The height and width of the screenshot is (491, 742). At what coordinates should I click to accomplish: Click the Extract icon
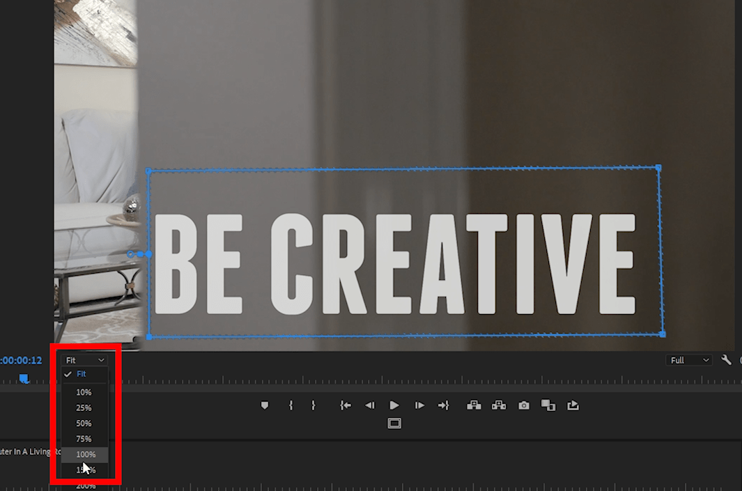[499, 405]
